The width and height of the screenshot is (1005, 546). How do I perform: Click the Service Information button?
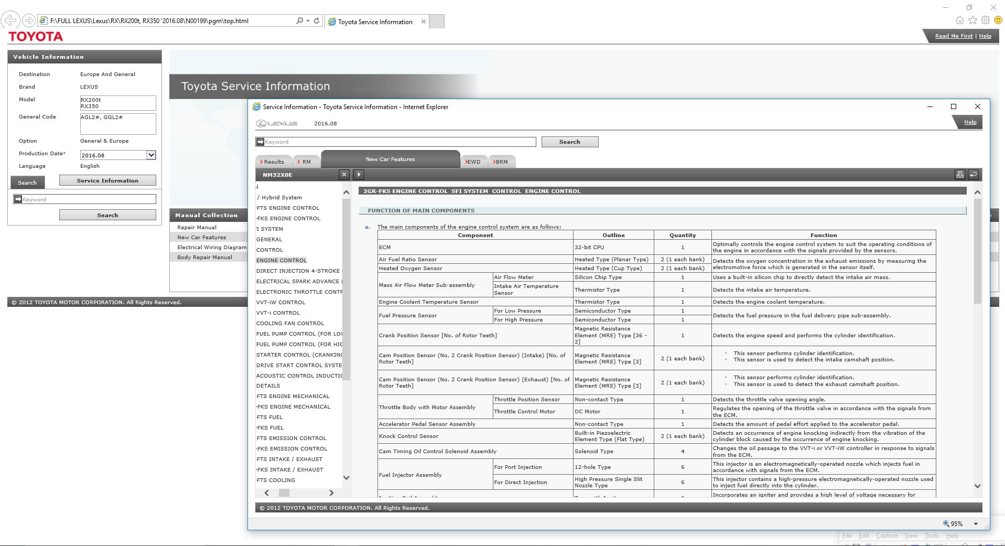pyautogui.click(x=107, y=180)
